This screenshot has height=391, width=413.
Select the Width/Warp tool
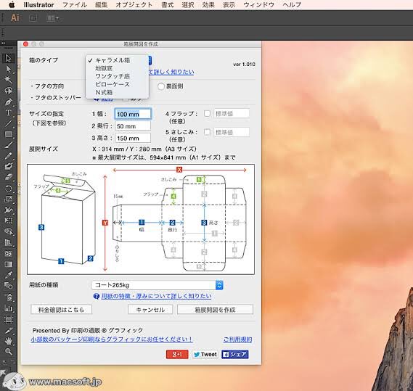8,210
